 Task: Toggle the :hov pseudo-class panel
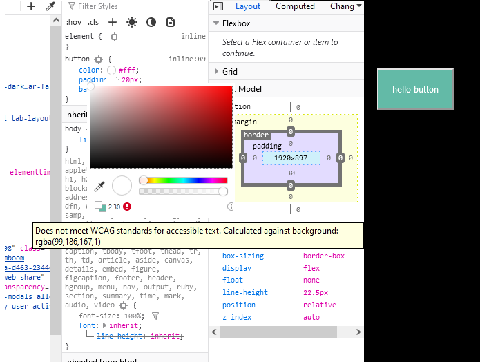74,22
